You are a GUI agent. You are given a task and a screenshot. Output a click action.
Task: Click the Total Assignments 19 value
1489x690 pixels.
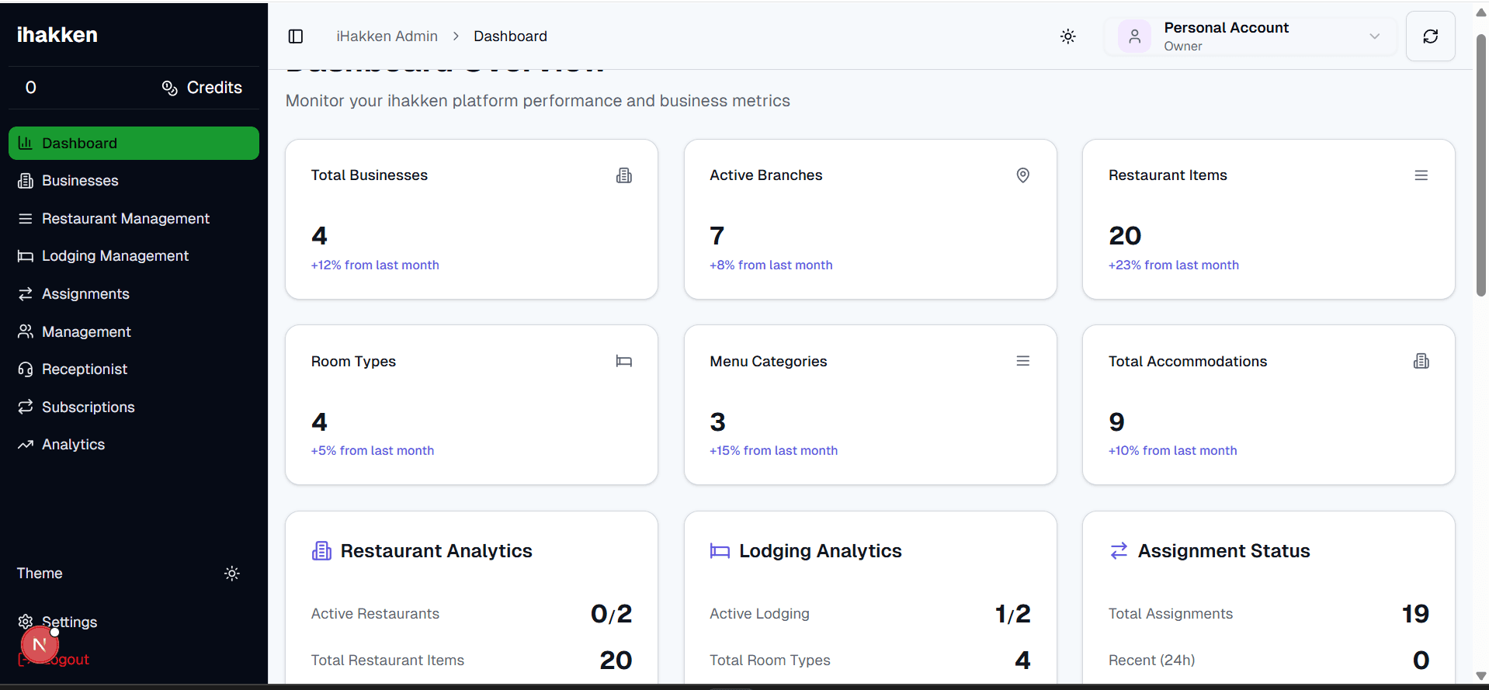coord(1415,614)
